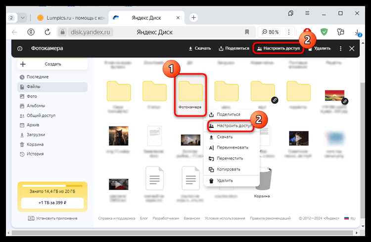371x242 pixels.
Task: Open the Справка и поддержка footer link
Action: [x=116, y=218]
